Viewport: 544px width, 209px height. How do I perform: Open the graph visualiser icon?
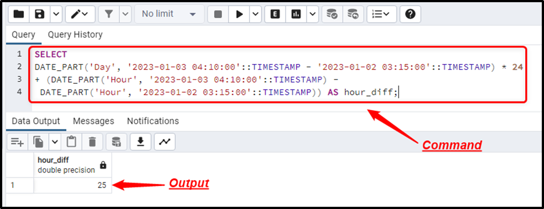click(x=165, y=141)
